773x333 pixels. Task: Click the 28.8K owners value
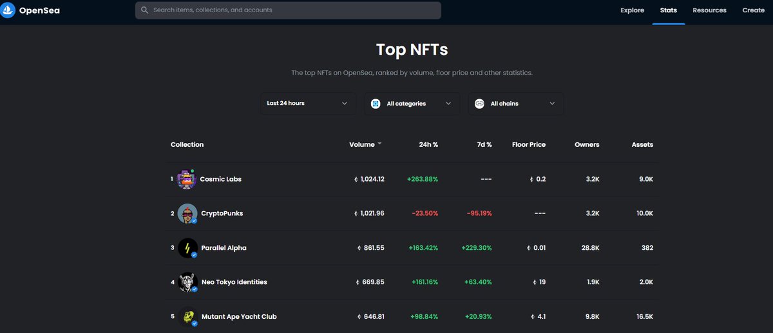click(590, 248)
